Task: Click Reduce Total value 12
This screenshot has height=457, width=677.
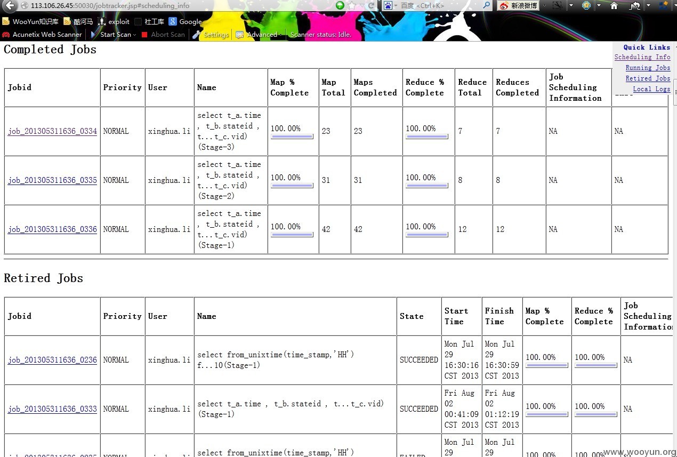Action: (x=462, y=229)
